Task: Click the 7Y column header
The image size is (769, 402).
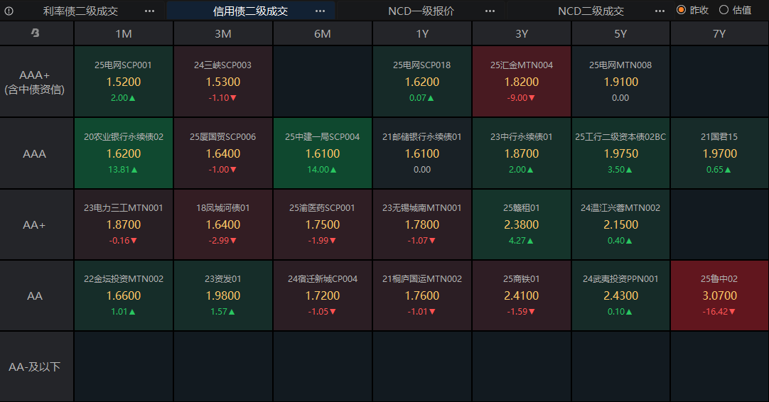Action: coord(719,33)
